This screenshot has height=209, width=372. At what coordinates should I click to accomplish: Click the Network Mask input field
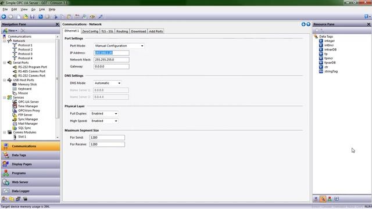(112, 60)
